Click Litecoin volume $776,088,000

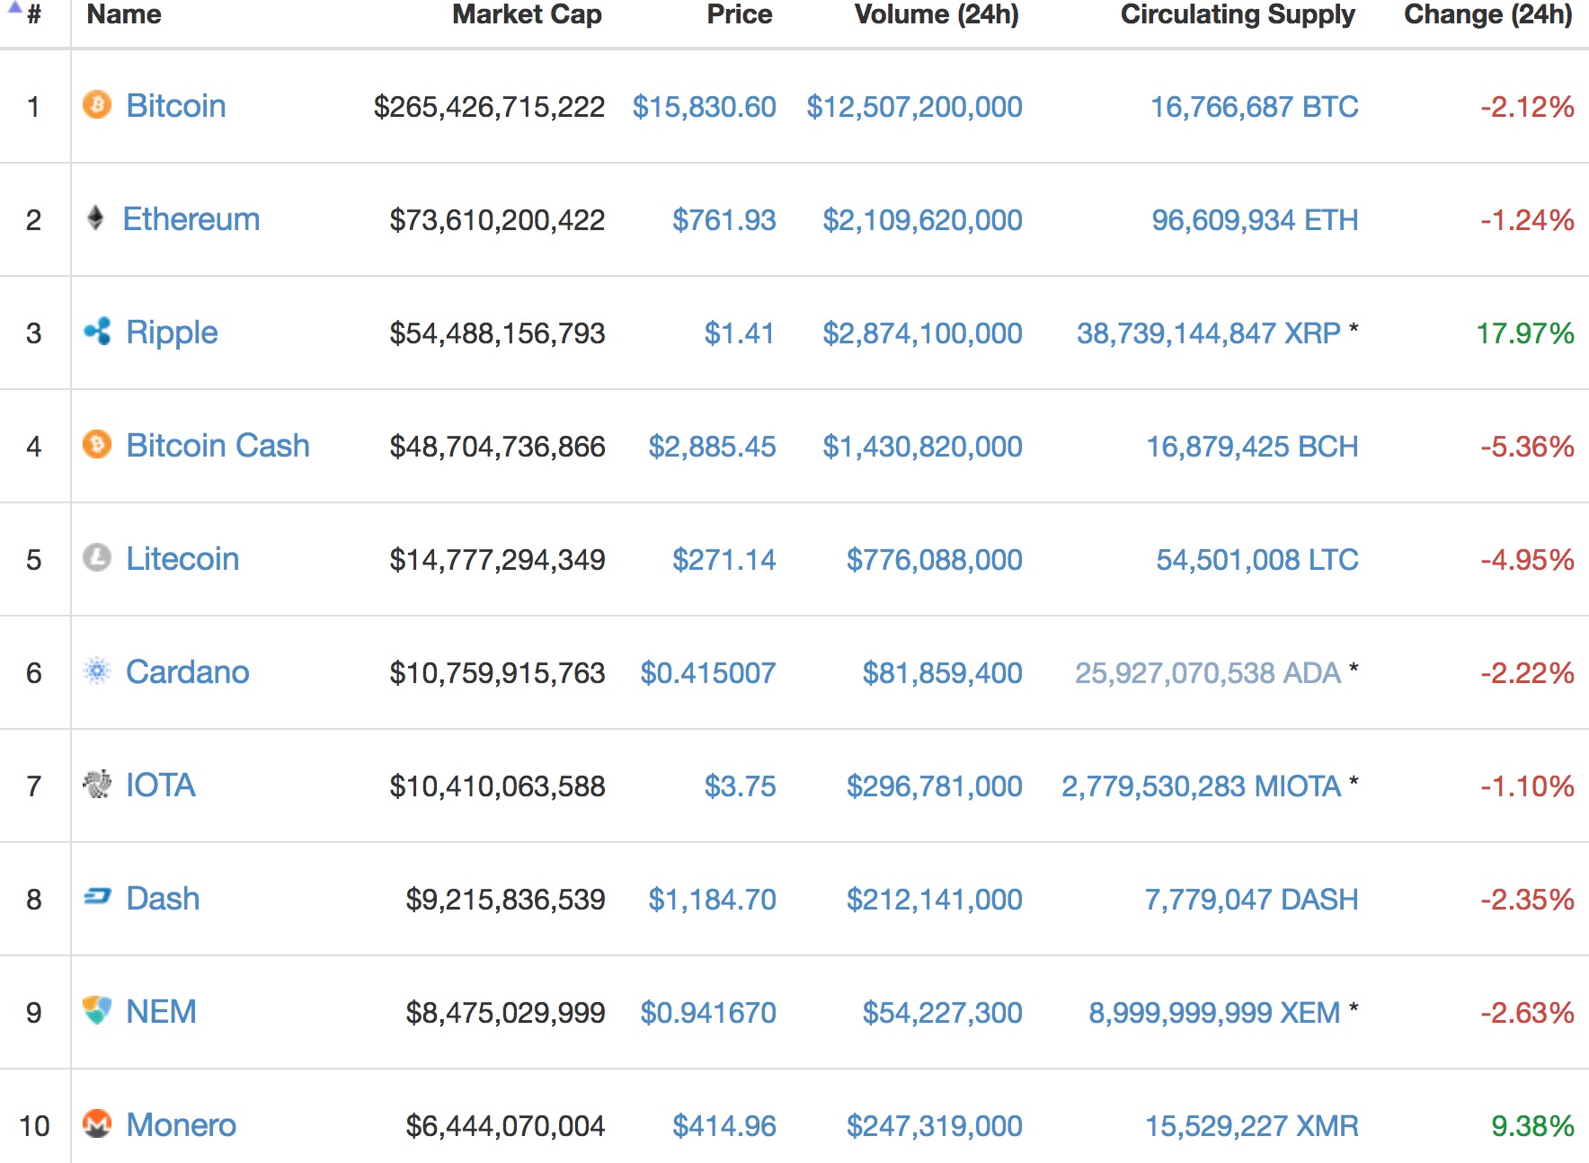pos(935,560)
